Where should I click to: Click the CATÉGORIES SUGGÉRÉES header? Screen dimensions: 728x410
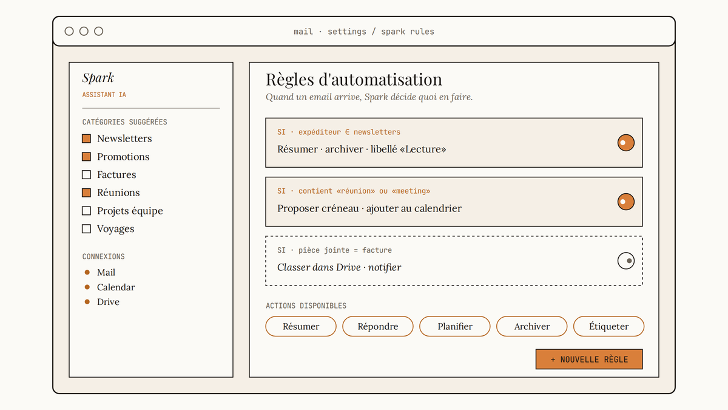(125, 122)
